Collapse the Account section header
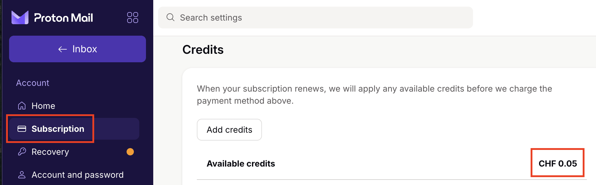Image resolution: width=596 pixels, height=185 pixels. point(33,83)
